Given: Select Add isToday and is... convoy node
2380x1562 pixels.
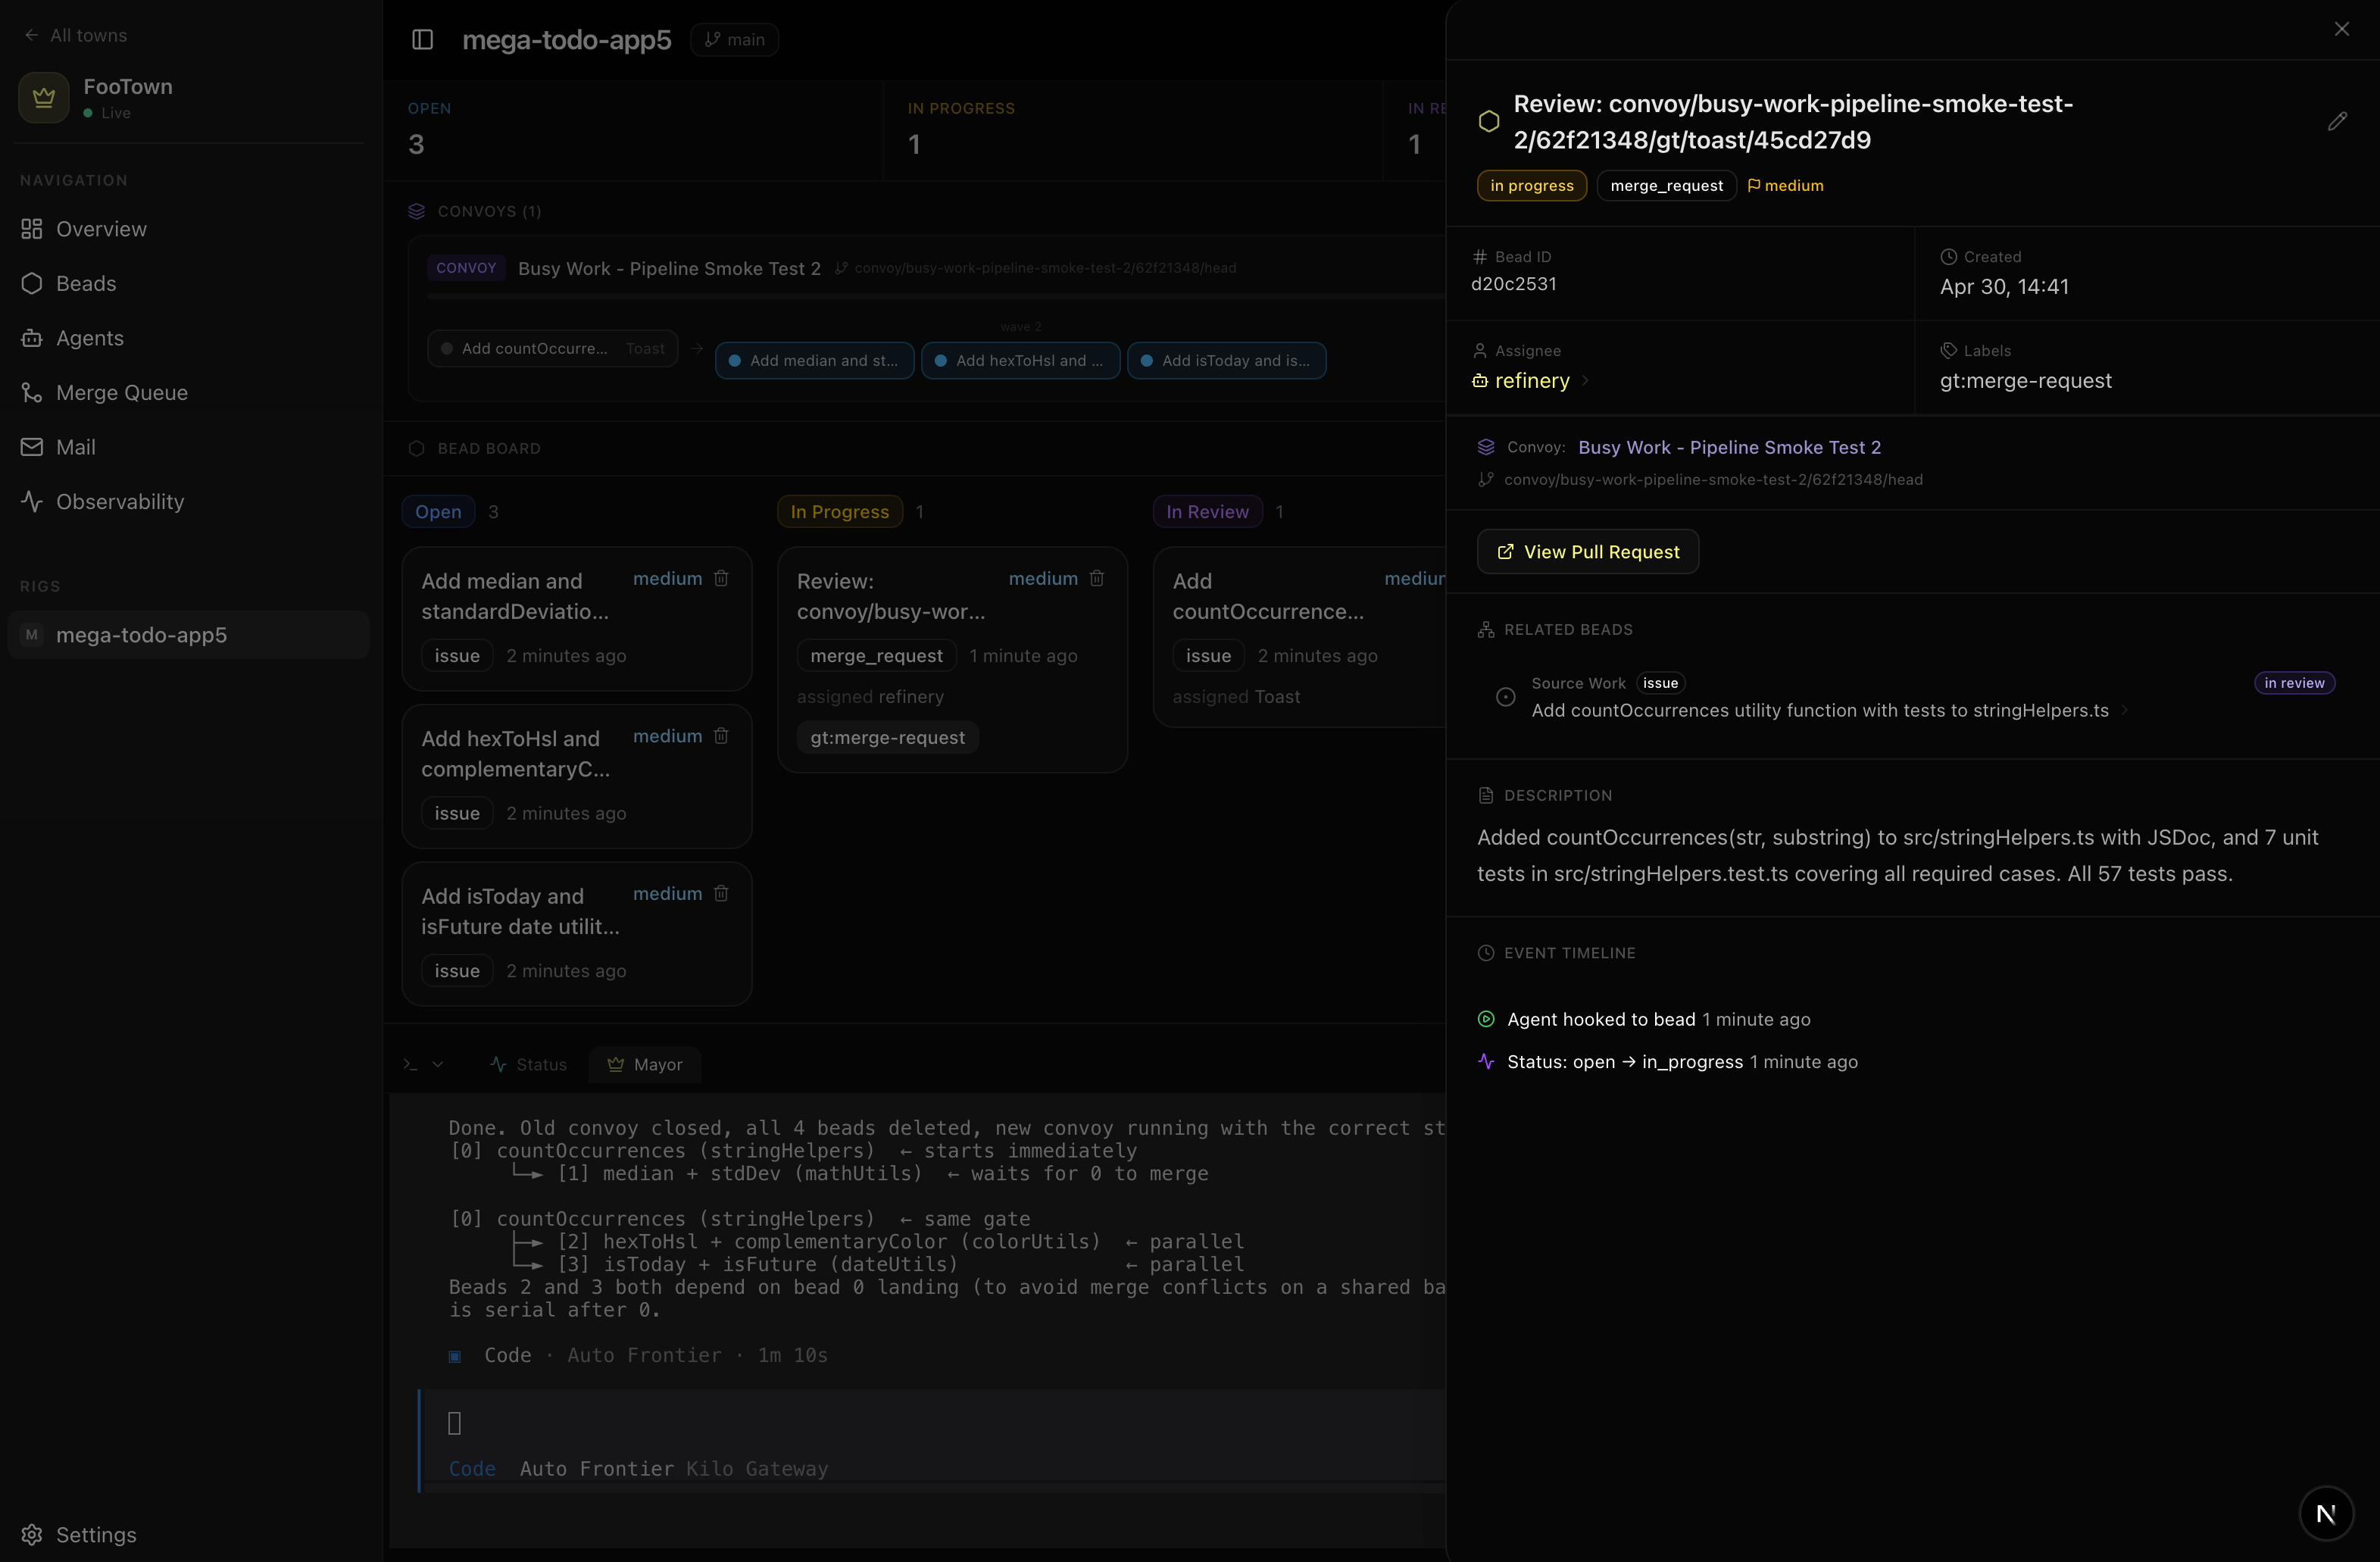Looking at the screenshot, I should [x=1226, y=361].
